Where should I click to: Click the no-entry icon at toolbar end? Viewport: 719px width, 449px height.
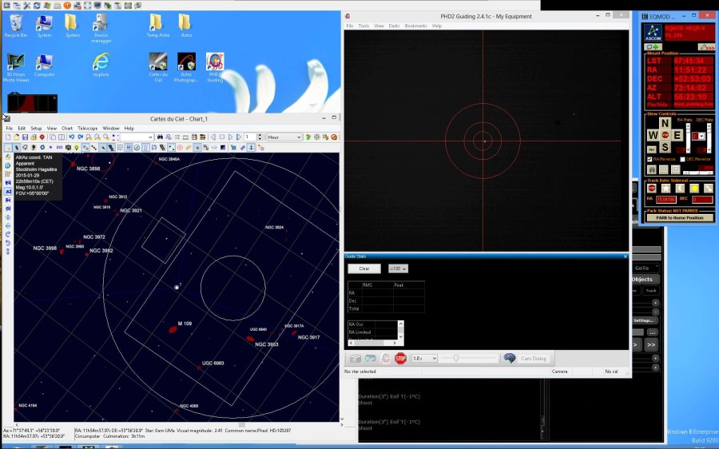(334, 137)
